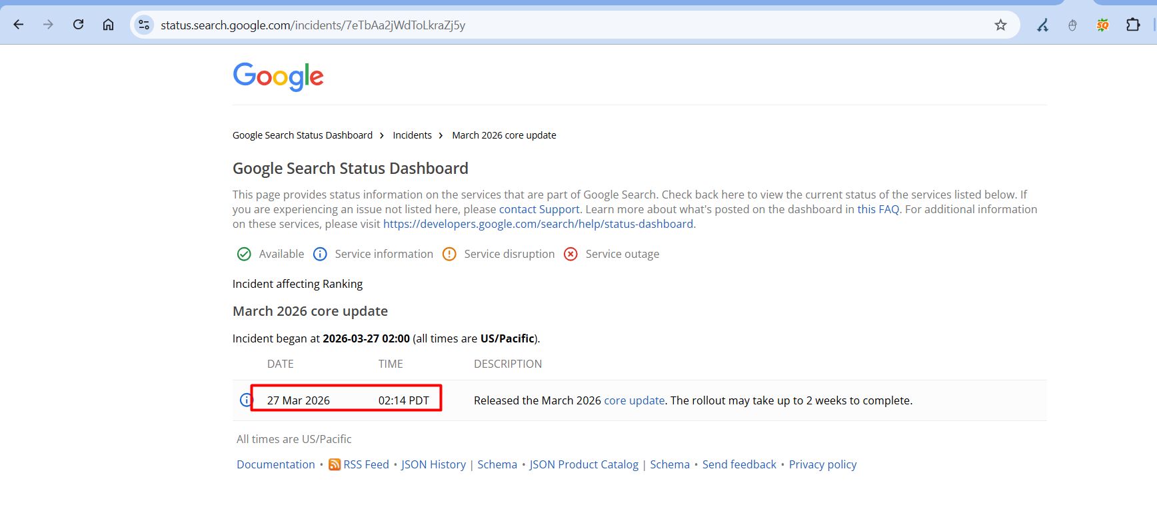Bookmark this page with the star icon

point(1000,25)
